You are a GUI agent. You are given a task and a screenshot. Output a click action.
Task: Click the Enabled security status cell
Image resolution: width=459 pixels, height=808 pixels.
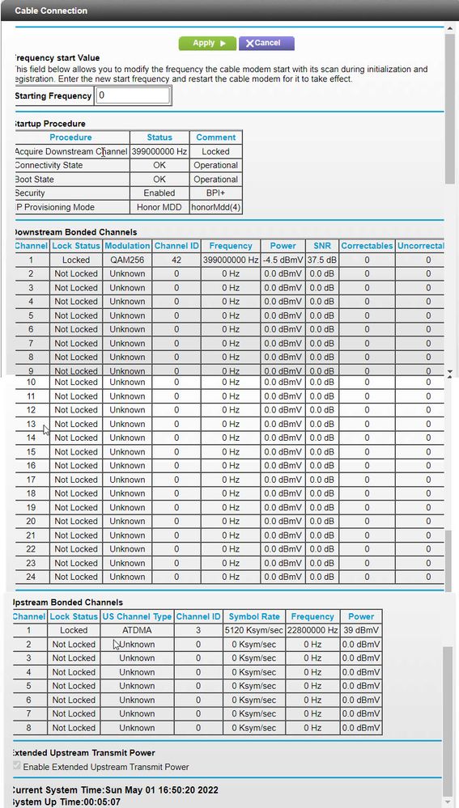pyautogui.click(x=159, y=193)
